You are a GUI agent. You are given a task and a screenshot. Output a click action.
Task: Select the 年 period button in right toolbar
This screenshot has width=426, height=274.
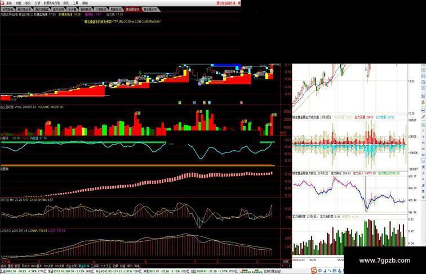(423, 197)
